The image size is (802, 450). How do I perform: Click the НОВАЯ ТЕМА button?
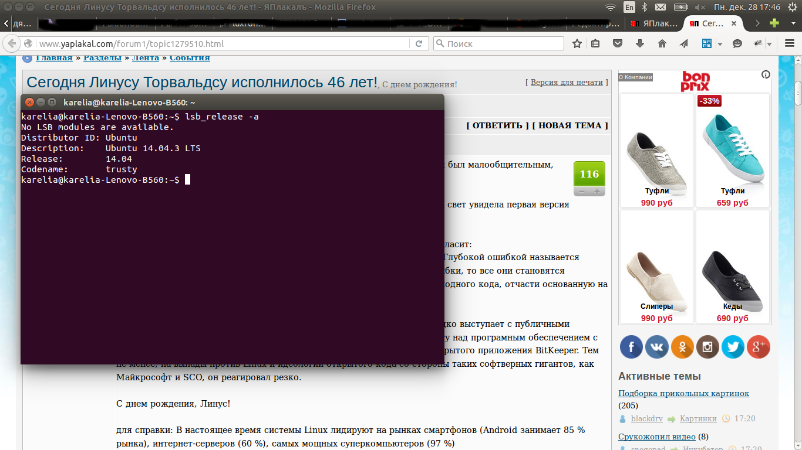pyautogui.click(x=570, y=125)
